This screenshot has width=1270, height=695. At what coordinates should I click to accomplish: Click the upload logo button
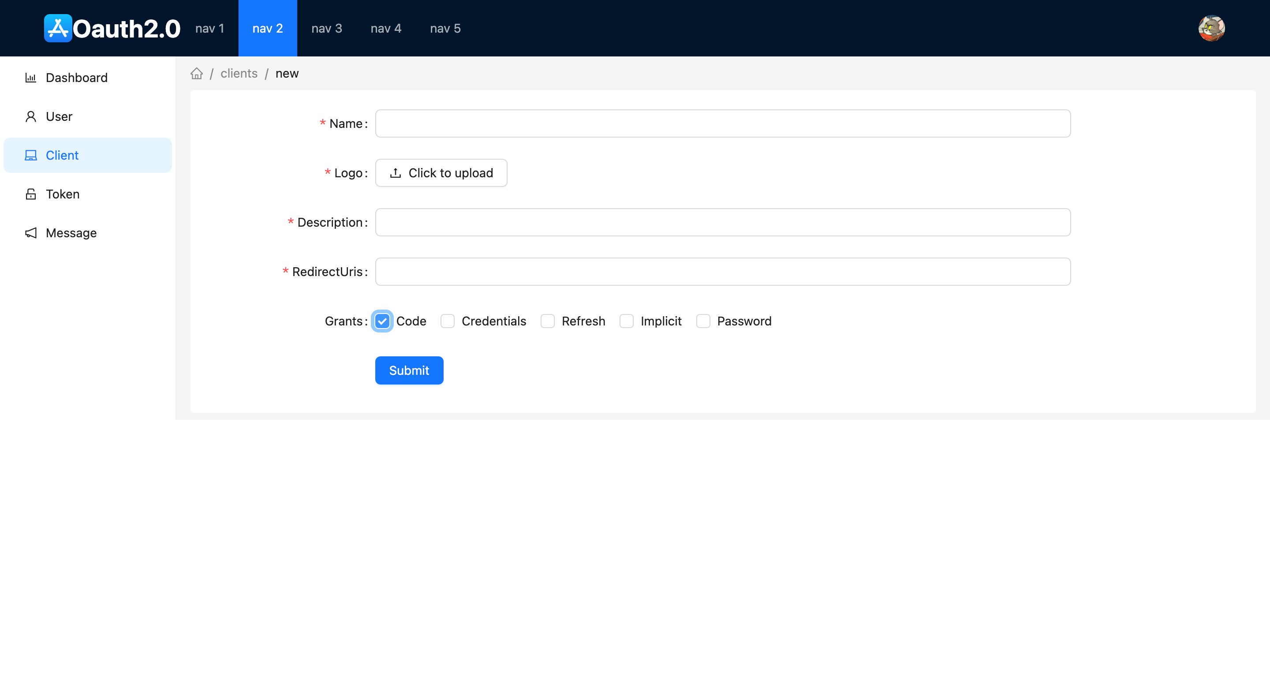pos(441,173)
